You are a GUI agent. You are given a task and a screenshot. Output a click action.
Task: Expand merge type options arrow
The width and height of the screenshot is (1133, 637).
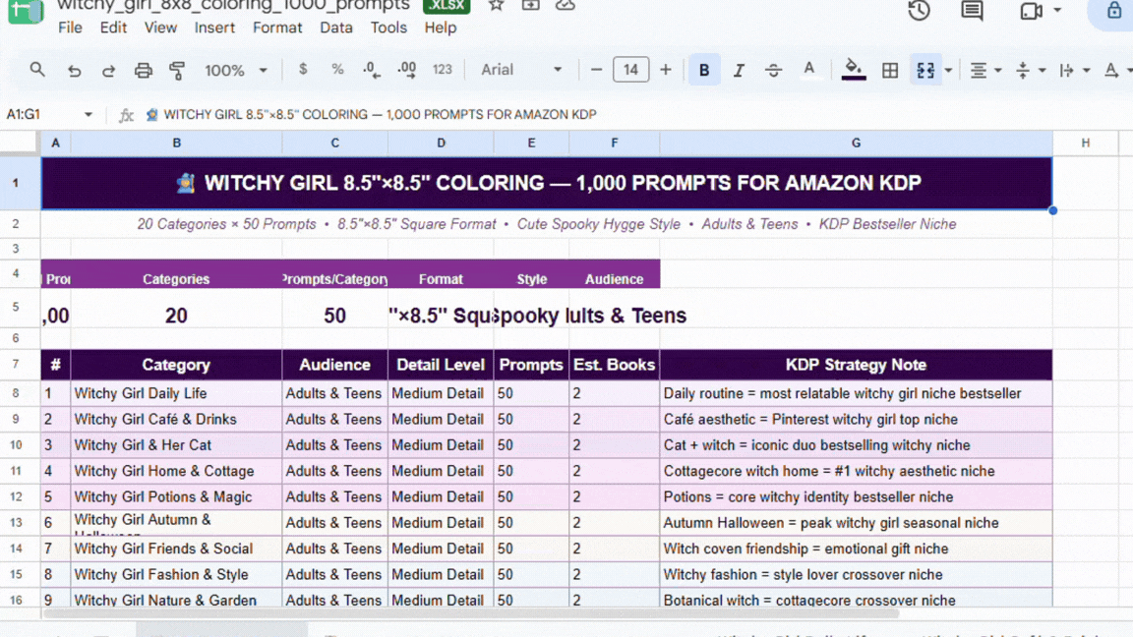[x=948, y=70]
